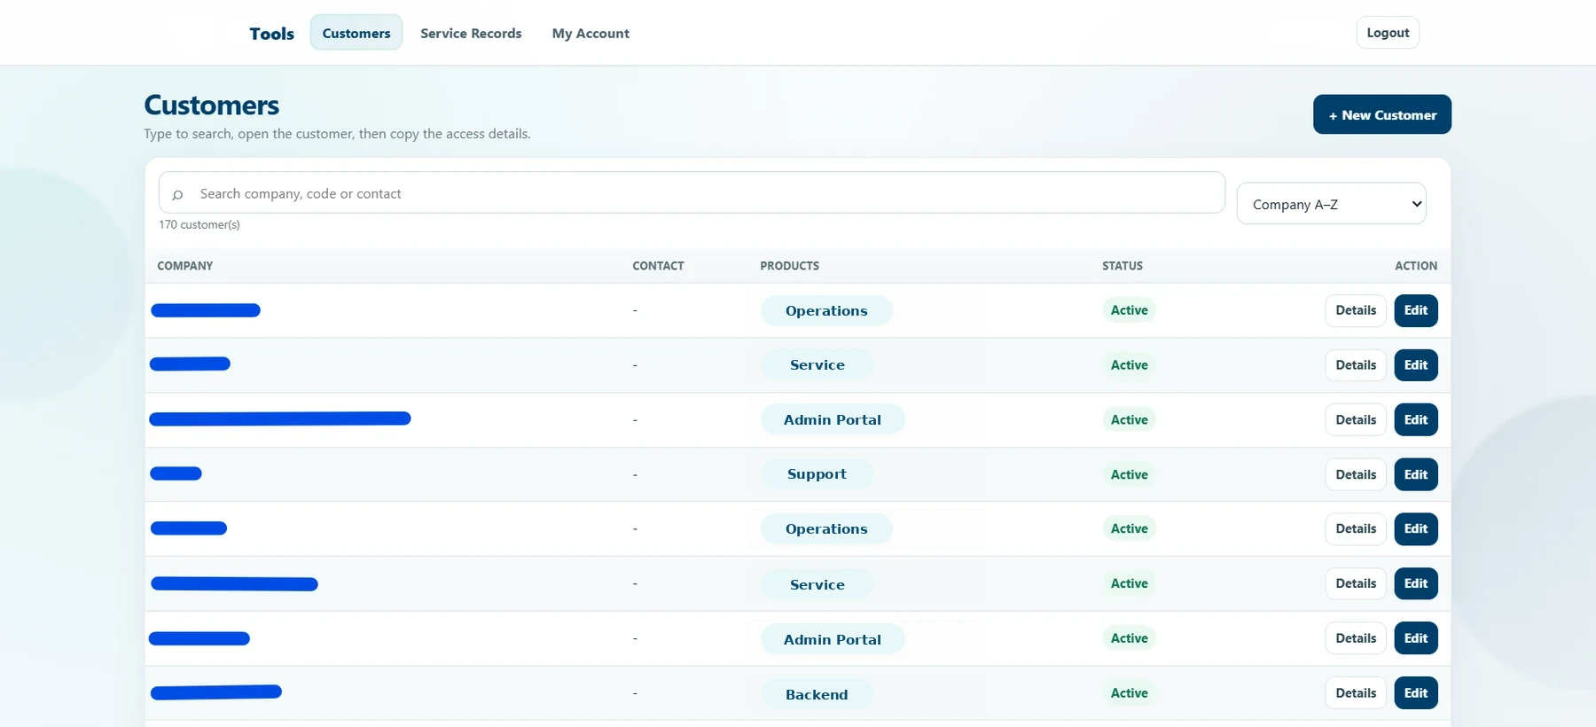This screenshot has width=1596, height=727.
Task: Click Edit on the Backend row
Action: pyautogui.click(x=1416, y=693)
